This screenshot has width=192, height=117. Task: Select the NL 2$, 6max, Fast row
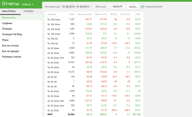click(x=94, y=106)
